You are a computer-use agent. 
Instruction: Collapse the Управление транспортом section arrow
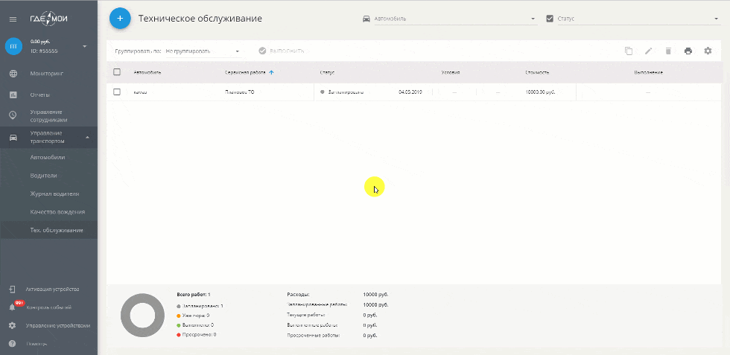coord(87,137)
